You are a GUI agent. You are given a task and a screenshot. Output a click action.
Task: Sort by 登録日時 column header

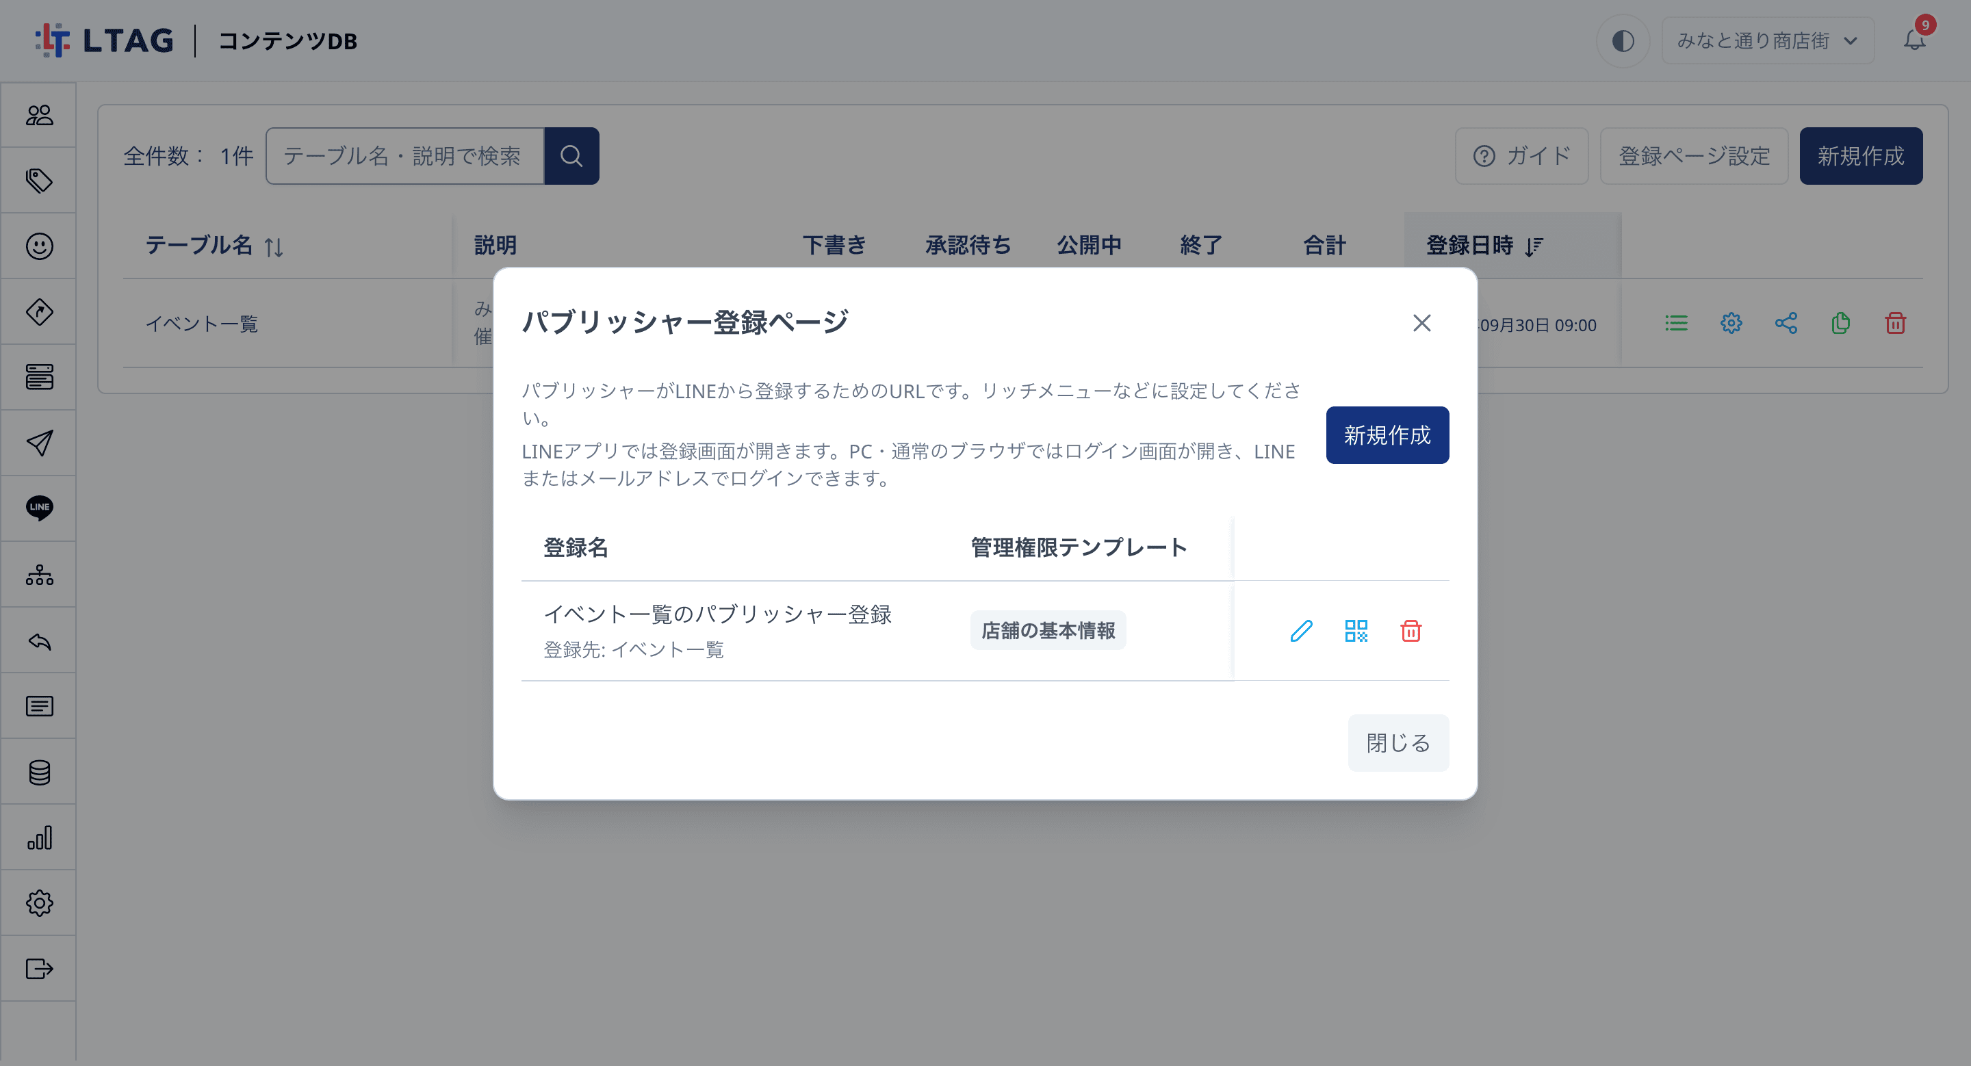[x=1484, y=246]
